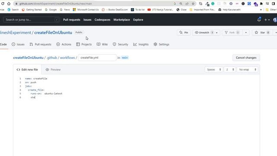Pin the repository with the Pin button
The height and width of the screenshot is (156, 277).
pos(184,32)
